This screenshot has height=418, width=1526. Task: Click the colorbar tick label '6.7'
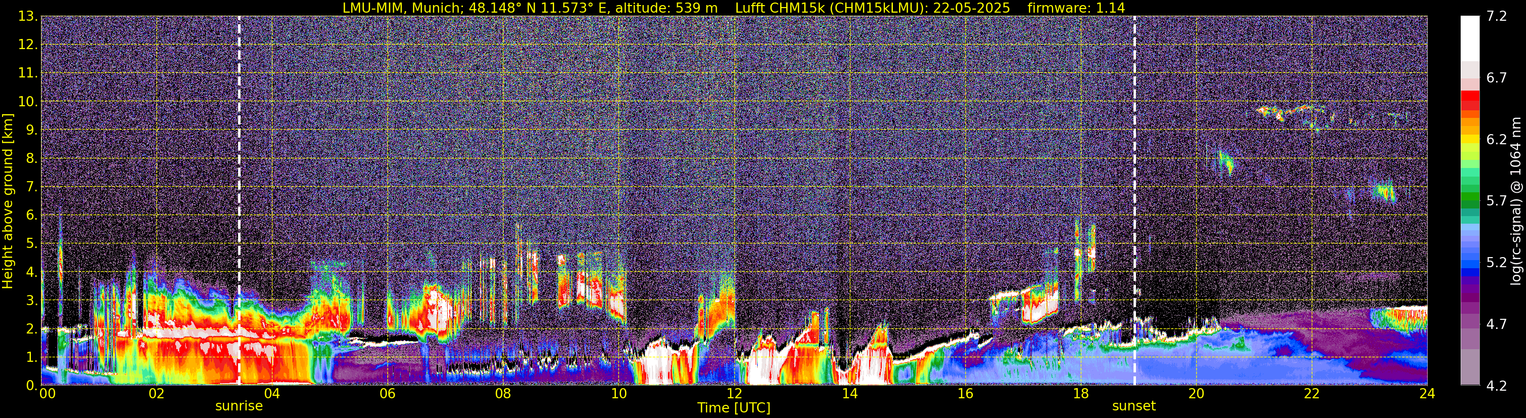pos(1497,78)
